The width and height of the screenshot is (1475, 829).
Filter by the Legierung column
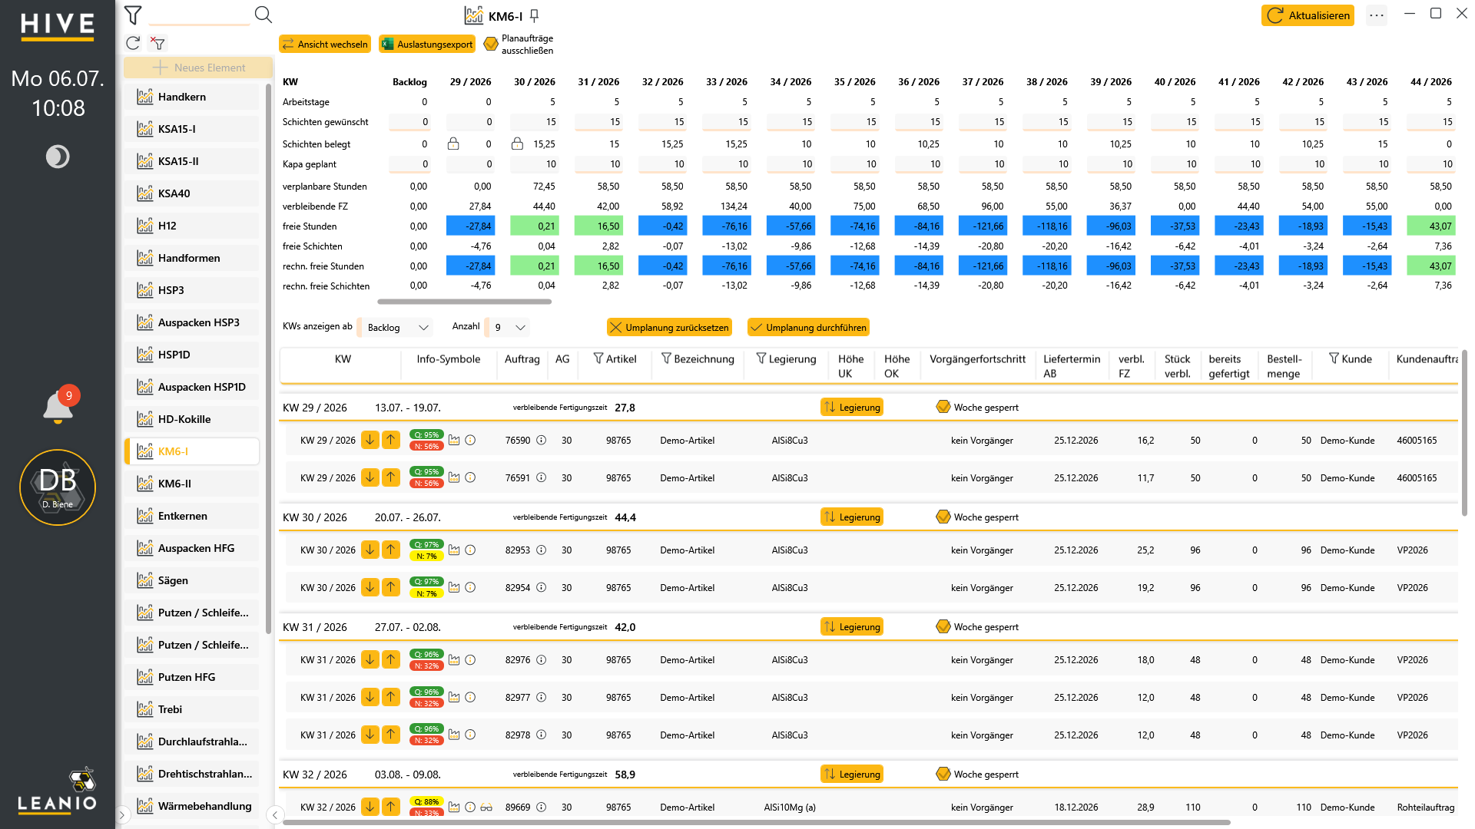[x=761, y=358]
